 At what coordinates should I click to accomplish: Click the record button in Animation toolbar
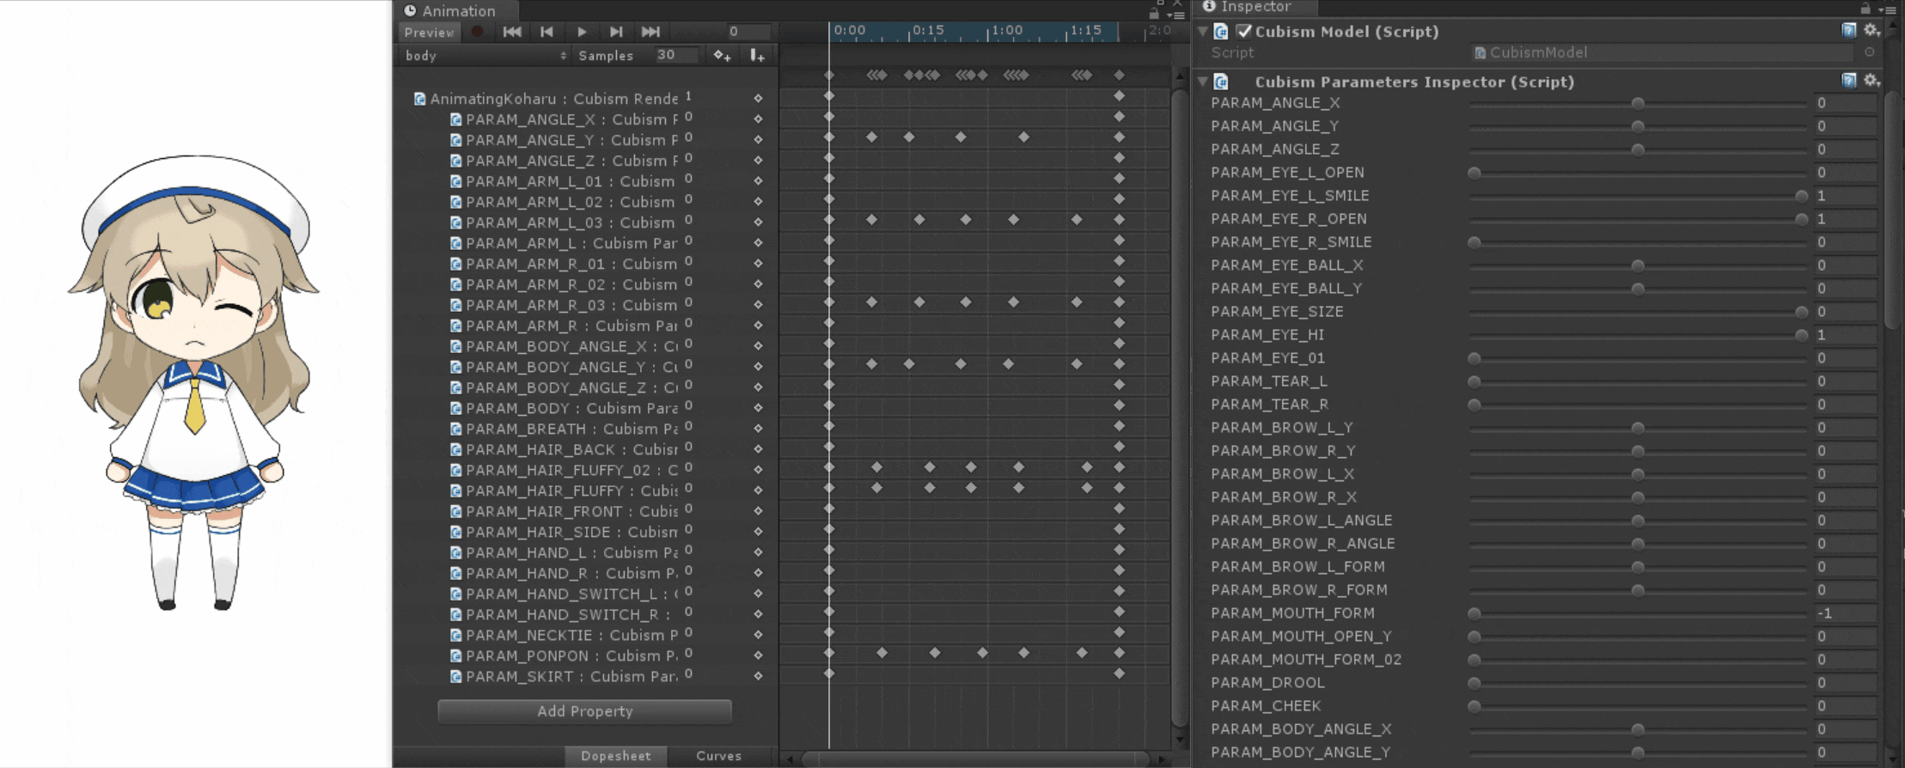point(477,32)
